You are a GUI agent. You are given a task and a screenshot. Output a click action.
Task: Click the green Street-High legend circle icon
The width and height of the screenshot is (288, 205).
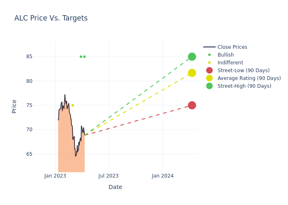[x=209, y=86]
